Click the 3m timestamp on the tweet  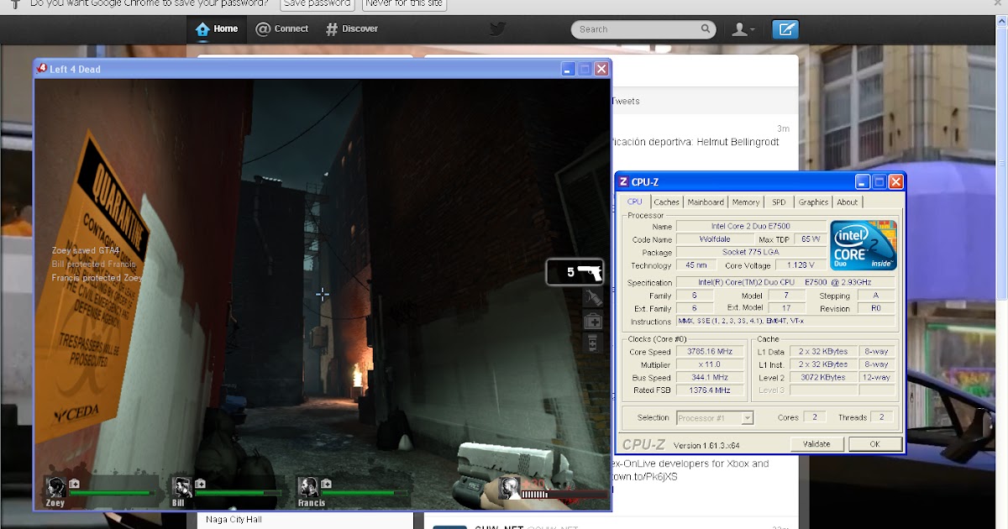(x=783, y=128)
